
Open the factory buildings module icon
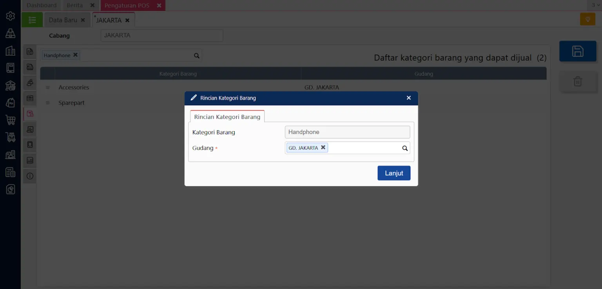[x=10, y=154]
